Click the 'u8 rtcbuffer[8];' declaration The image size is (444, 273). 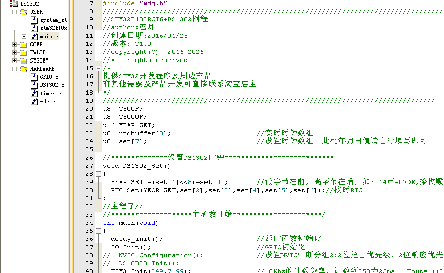tap(137, 133)
